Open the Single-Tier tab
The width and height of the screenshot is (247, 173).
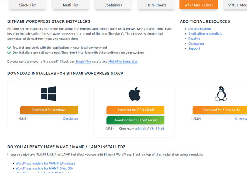(x=28, y=5)
